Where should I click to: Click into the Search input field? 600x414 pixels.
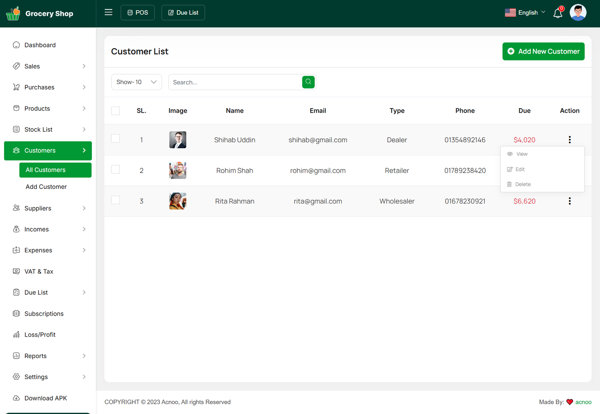(235, 82)
